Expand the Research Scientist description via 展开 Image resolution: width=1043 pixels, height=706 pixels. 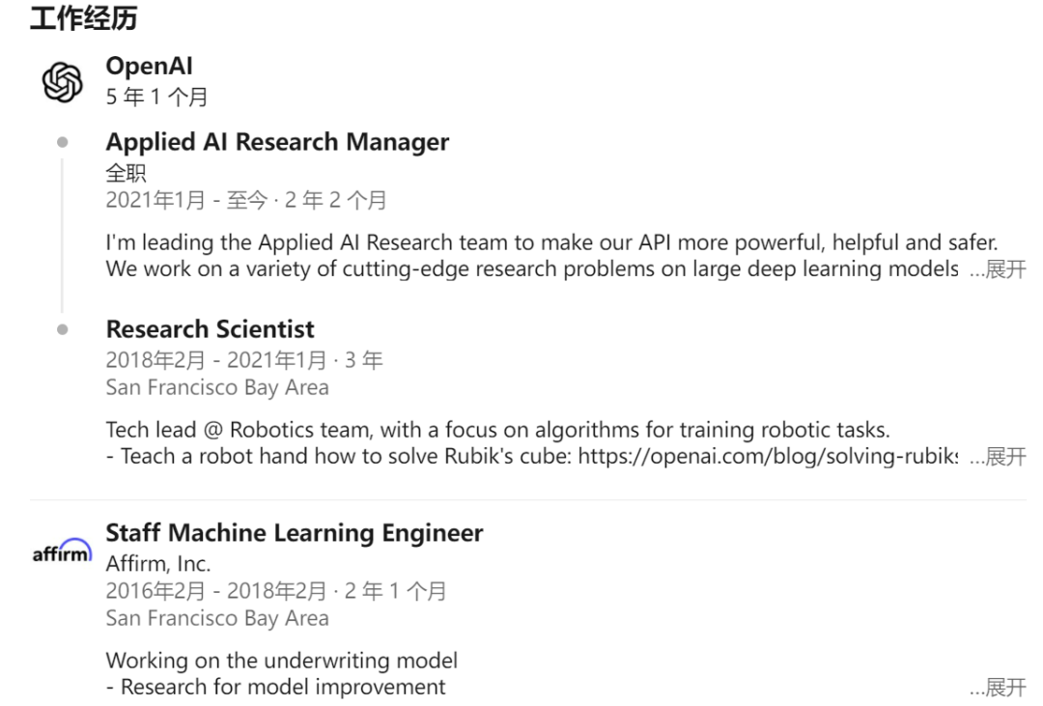[998, 457]
